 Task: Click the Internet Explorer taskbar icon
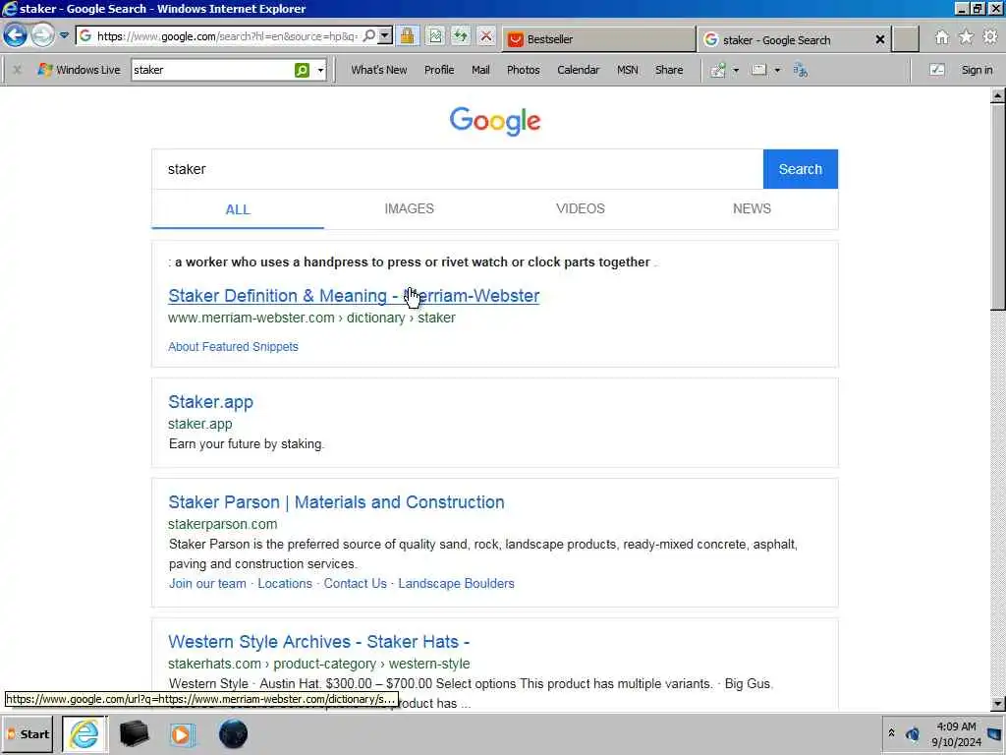[x=84, y=733]
